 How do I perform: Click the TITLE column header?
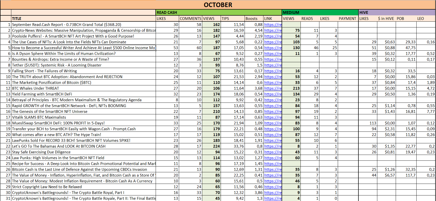click(x=83, y=18)
